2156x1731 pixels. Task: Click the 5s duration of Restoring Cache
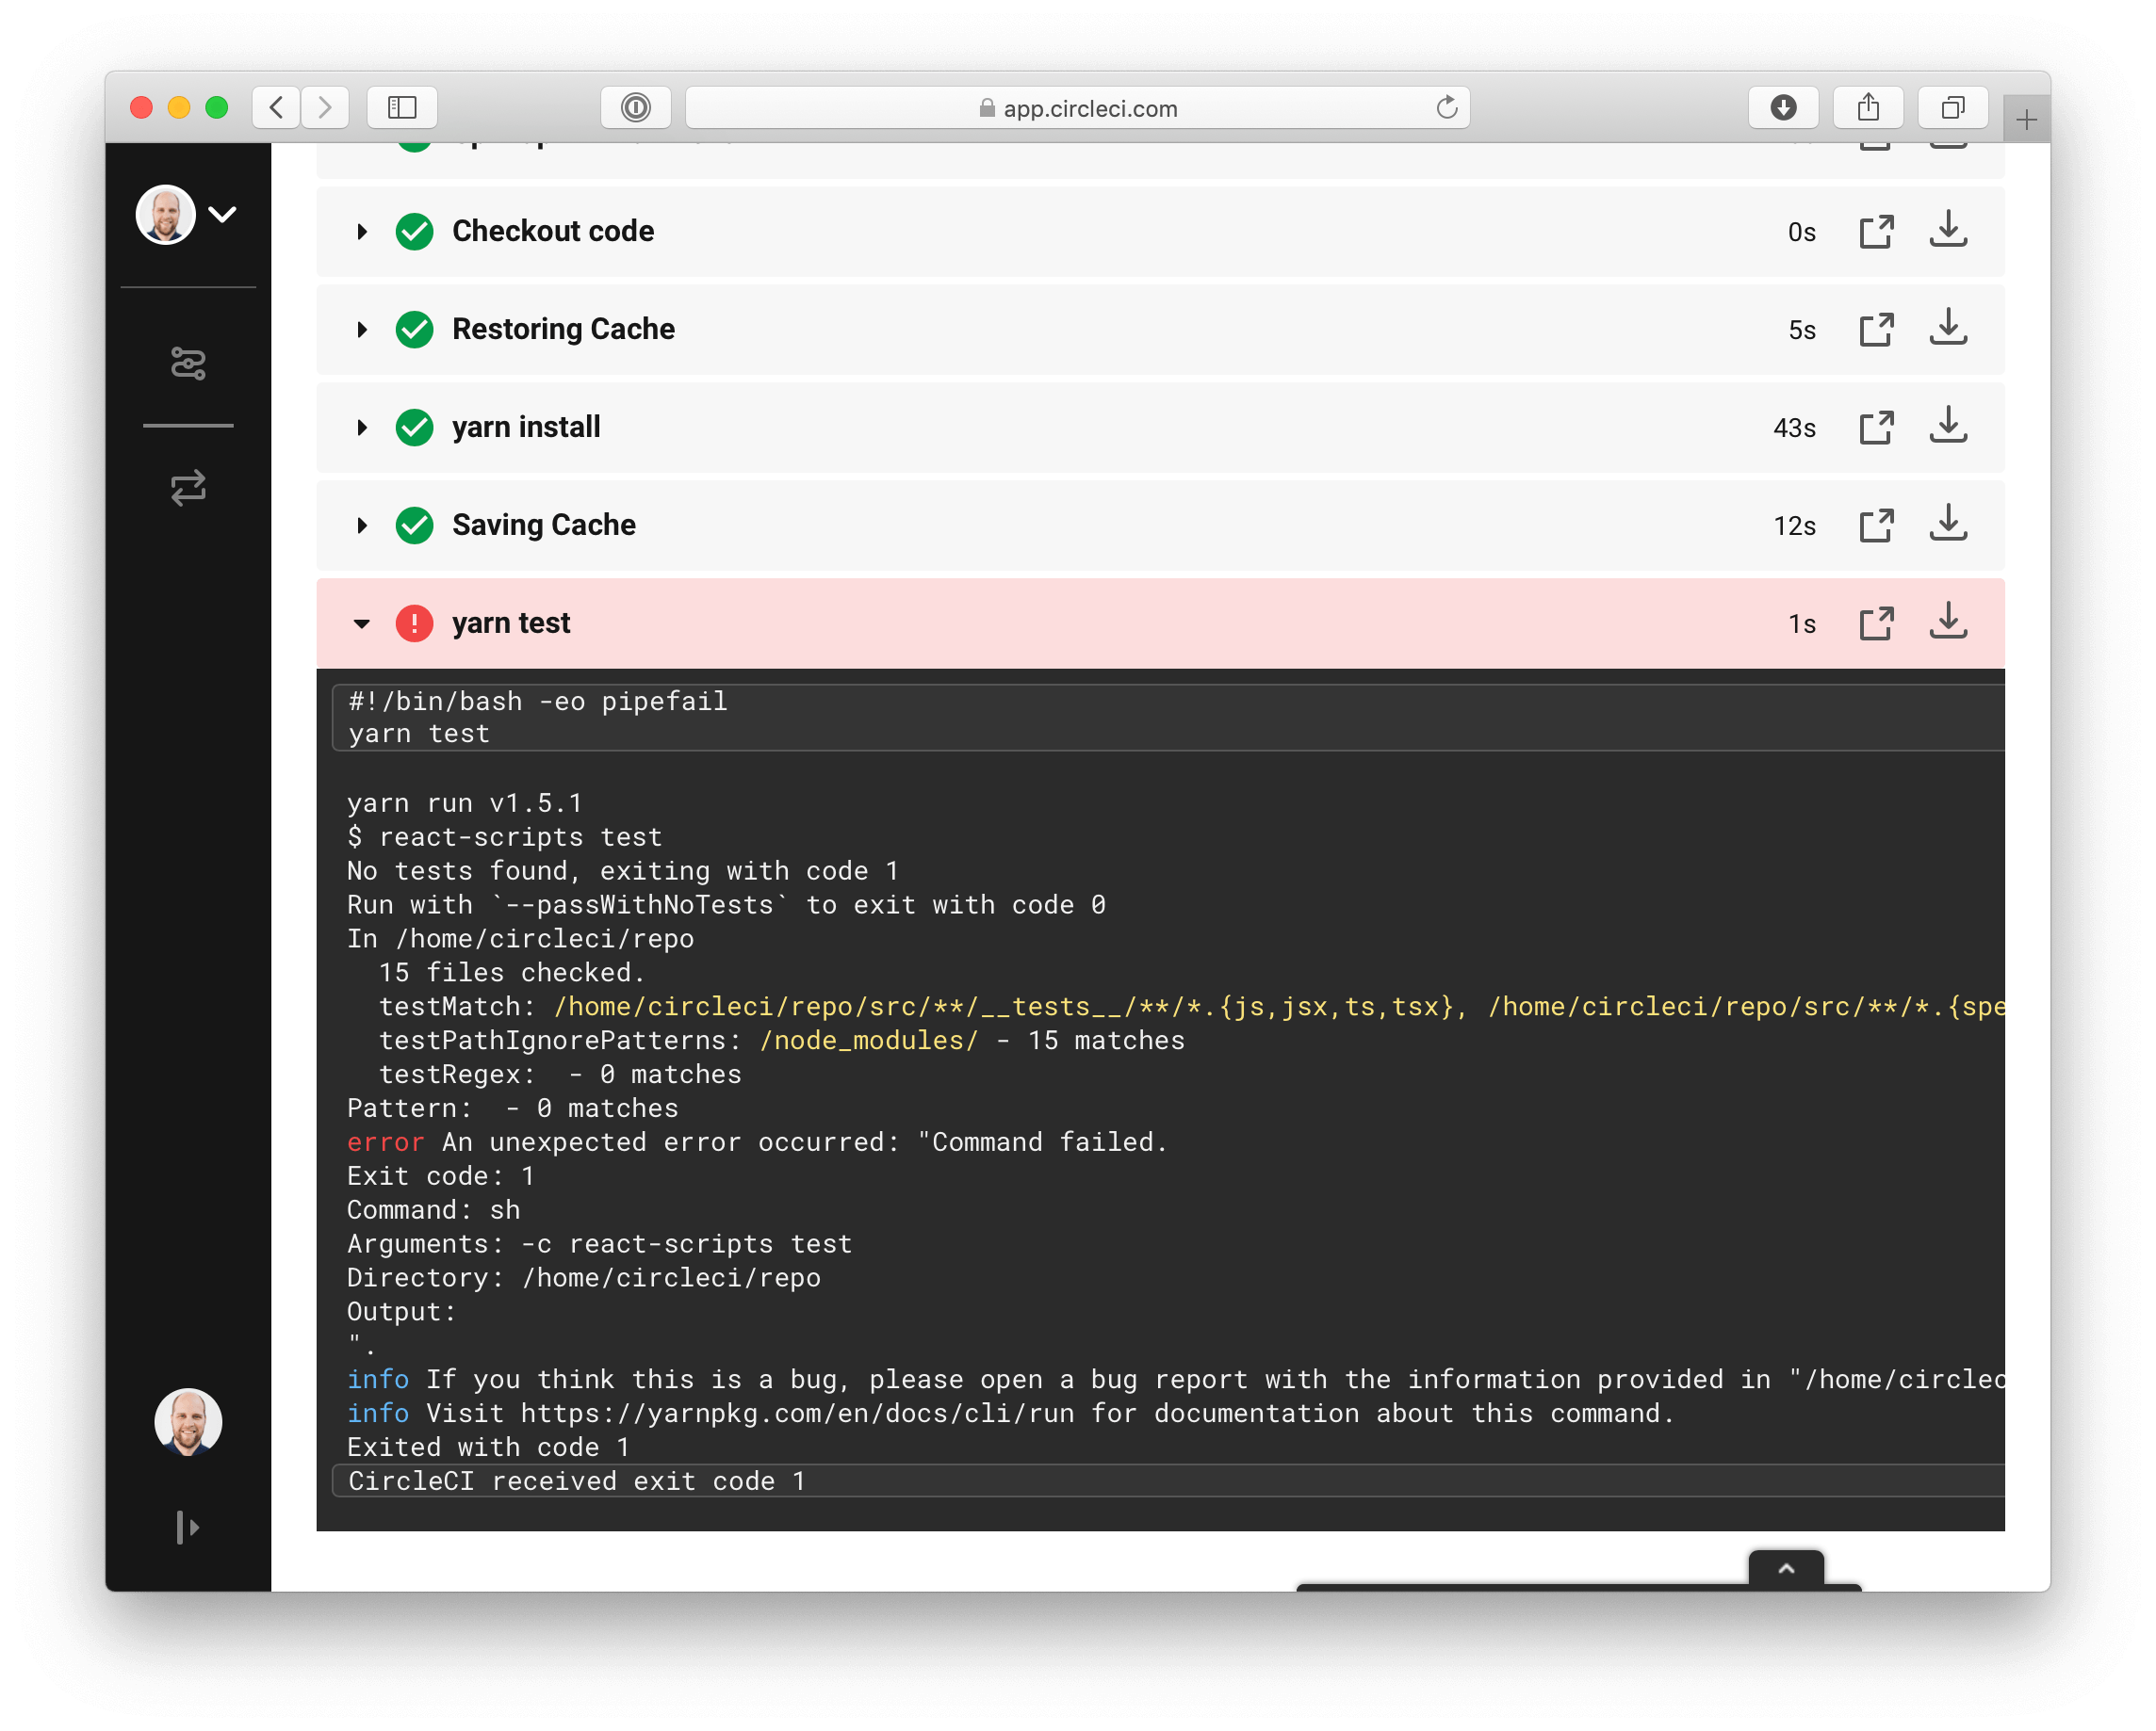(x=1802, y=330)
